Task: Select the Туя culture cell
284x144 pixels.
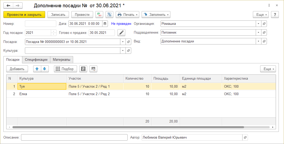Action: (x=42, y=86)
